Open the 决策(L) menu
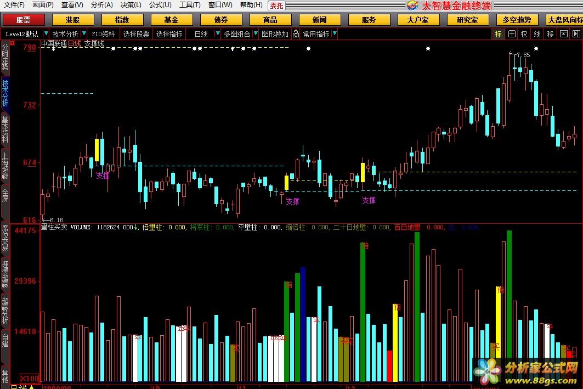The height and width of the screenshot is (389, 583). click(131, 5)
